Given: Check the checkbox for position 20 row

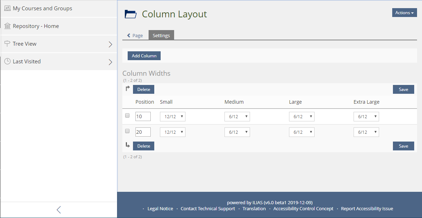Looking at the screenshot, I should [x=128, y=131].
